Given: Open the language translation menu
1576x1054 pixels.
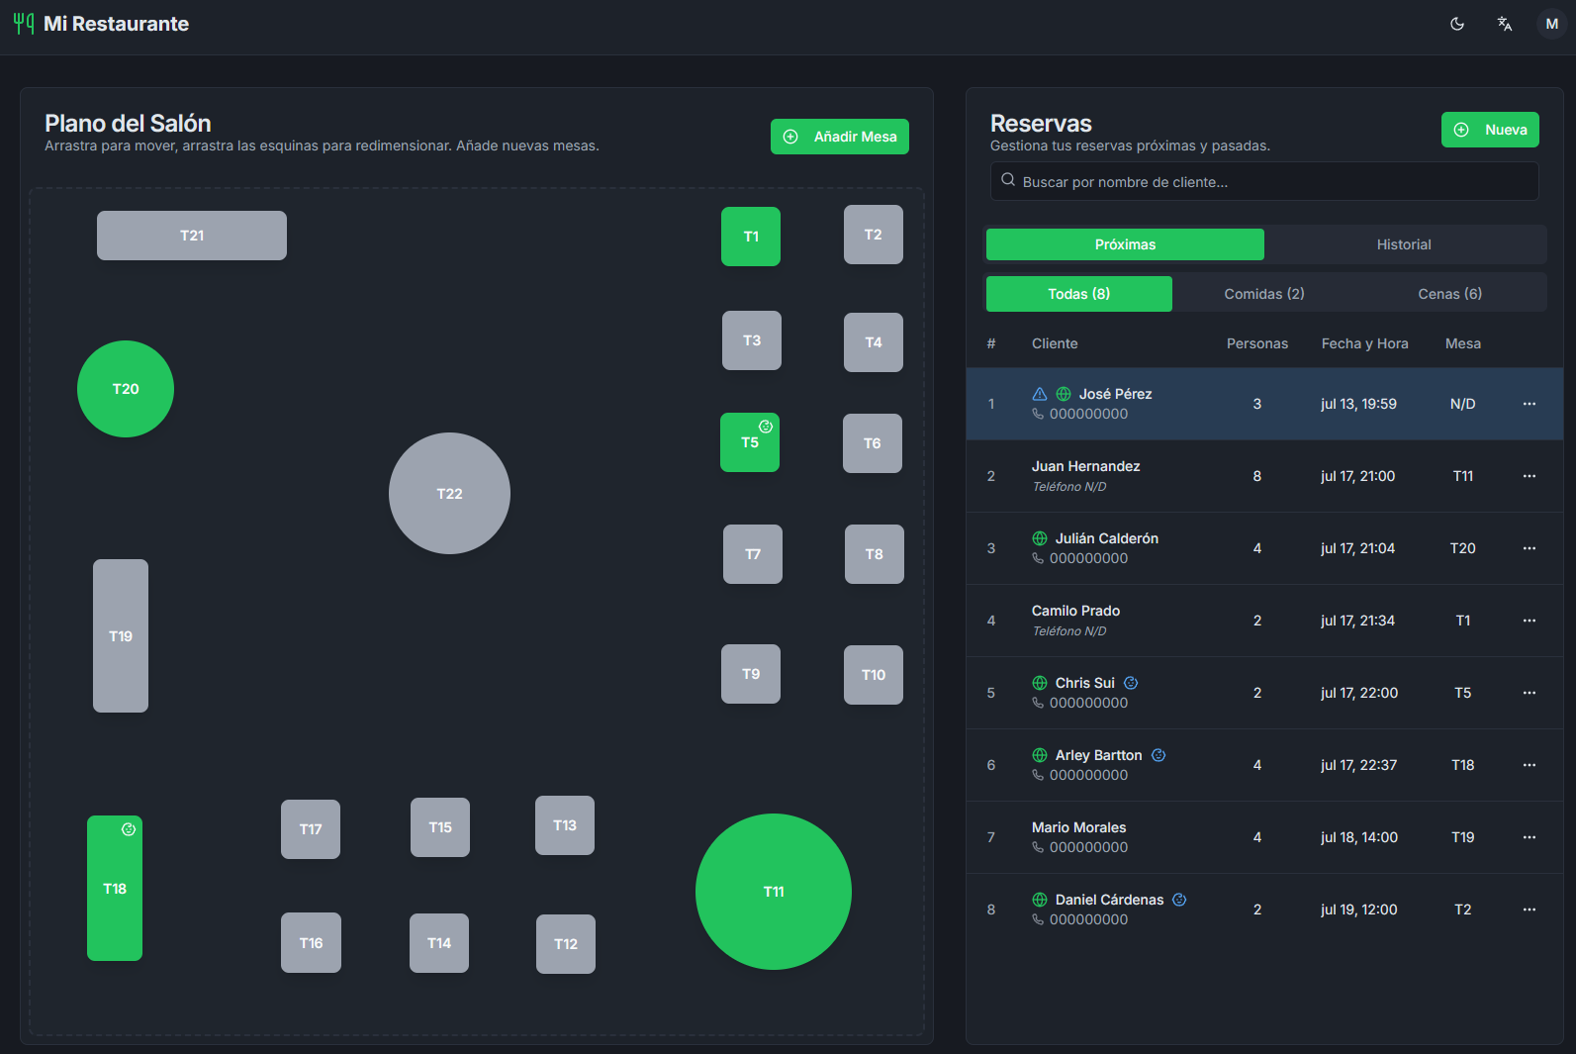Looking at the screenshot, I should 1504,24.
